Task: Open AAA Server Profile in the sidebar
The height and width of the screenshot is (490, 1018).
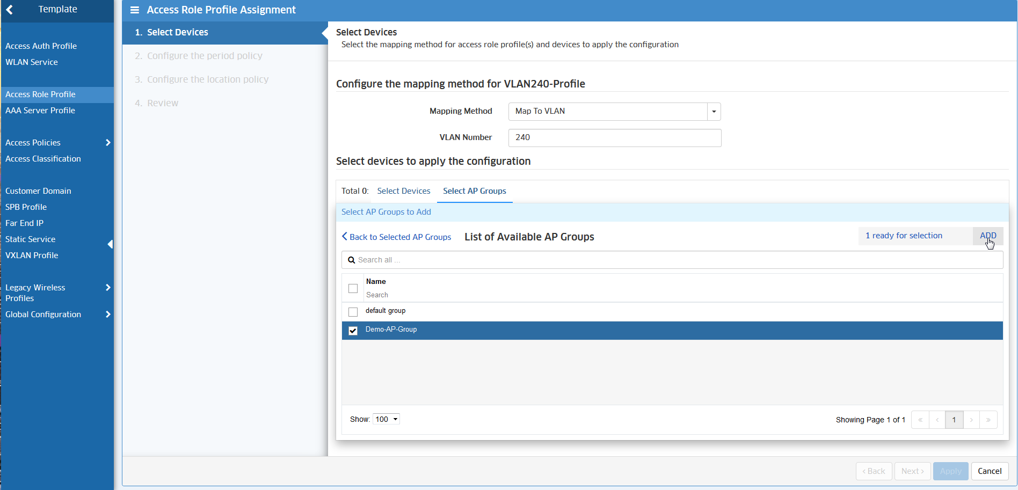Action: point(40,111)
